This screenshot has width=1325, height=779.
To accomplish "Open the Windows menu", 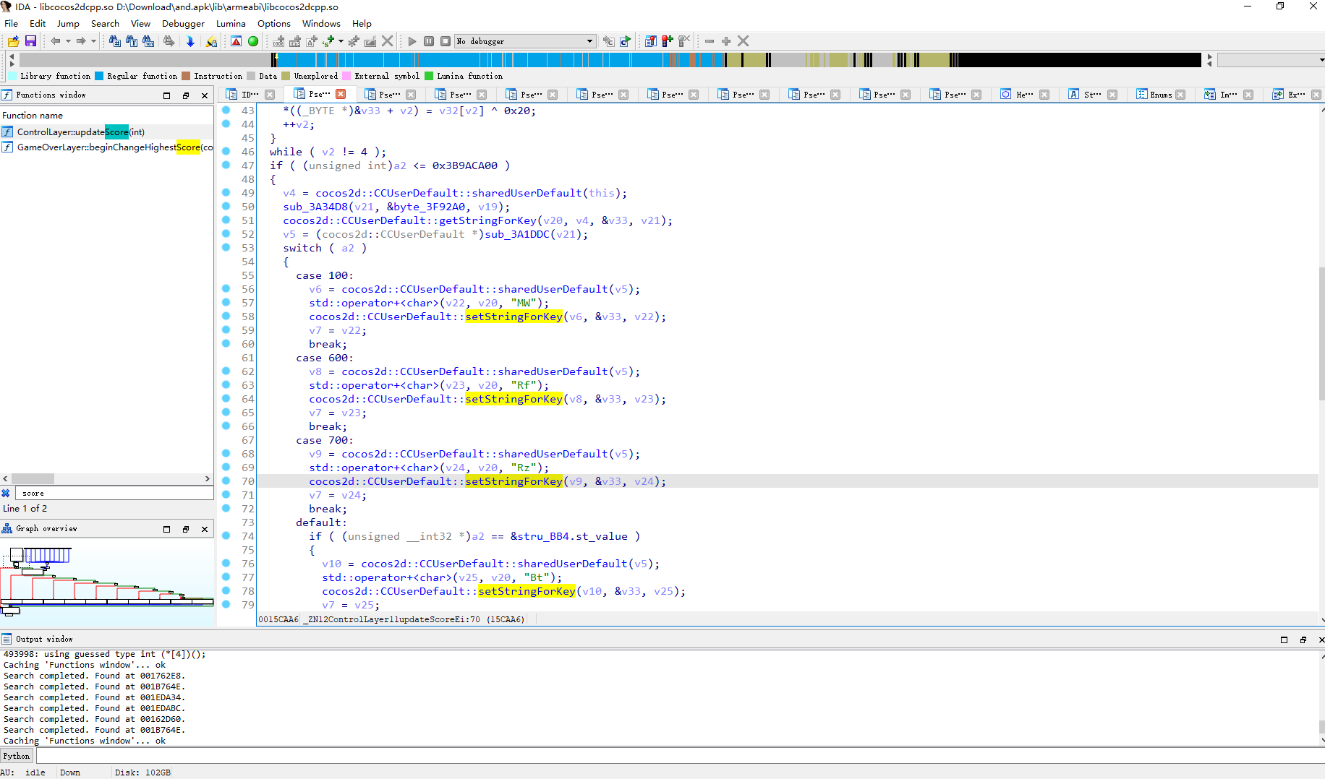I will click(x=321, y=23).
